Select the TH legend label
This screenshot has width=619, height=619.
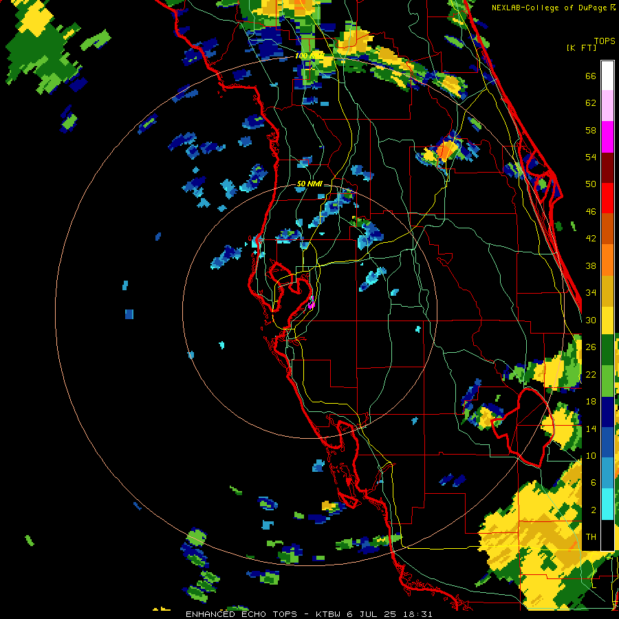coord(591,537)
